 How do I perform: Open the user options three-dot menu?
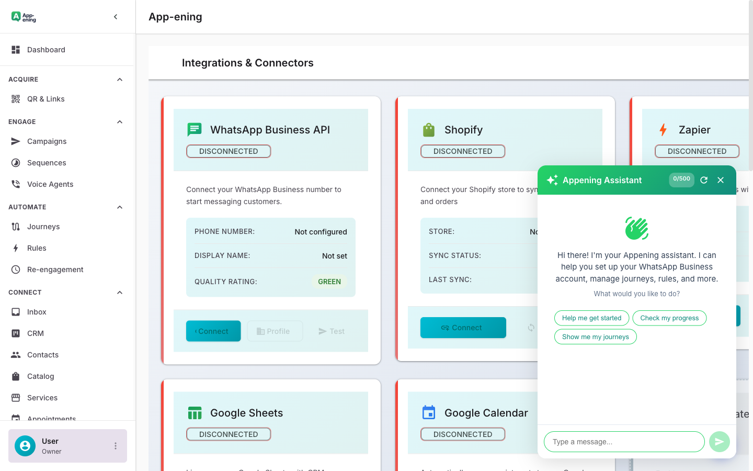click(x=116, y=445)
